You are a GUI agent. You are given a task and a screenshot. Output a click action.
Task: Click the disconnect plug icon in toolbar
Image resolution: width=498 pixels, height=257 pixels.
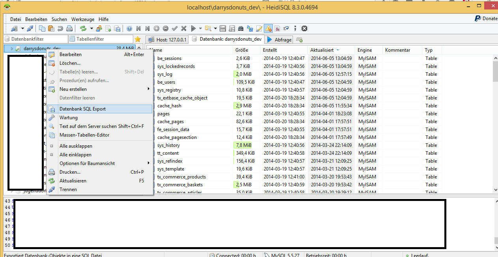[30, 28]
